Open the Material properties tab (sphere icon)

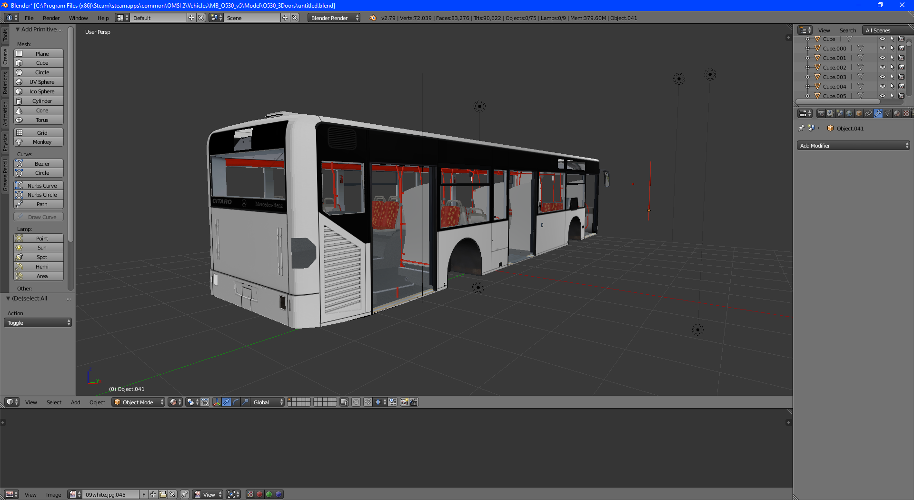[x=897, y=113]
